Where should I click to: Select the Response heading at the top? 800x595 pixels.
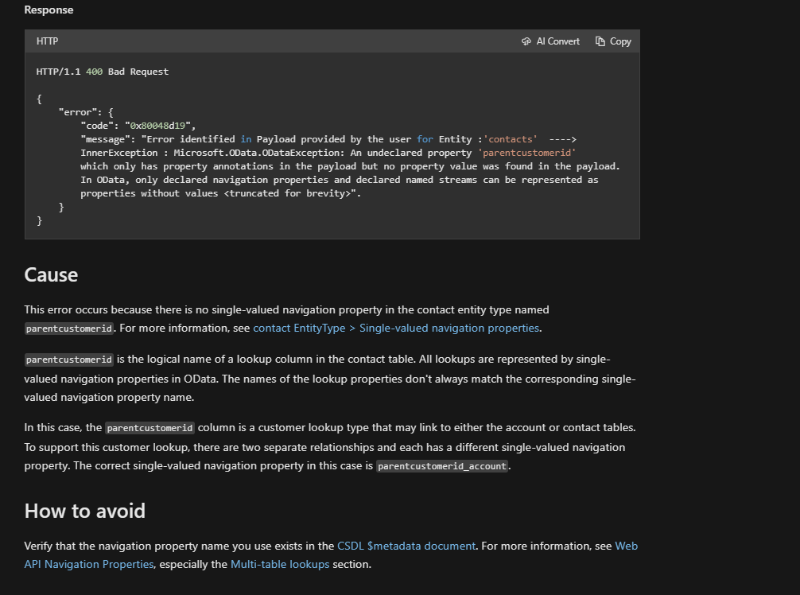pos(49,10)
